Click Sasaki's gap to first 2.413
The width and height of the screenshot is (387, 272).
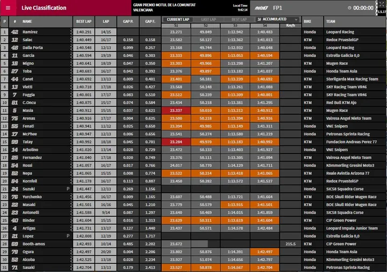click(150, 267)
